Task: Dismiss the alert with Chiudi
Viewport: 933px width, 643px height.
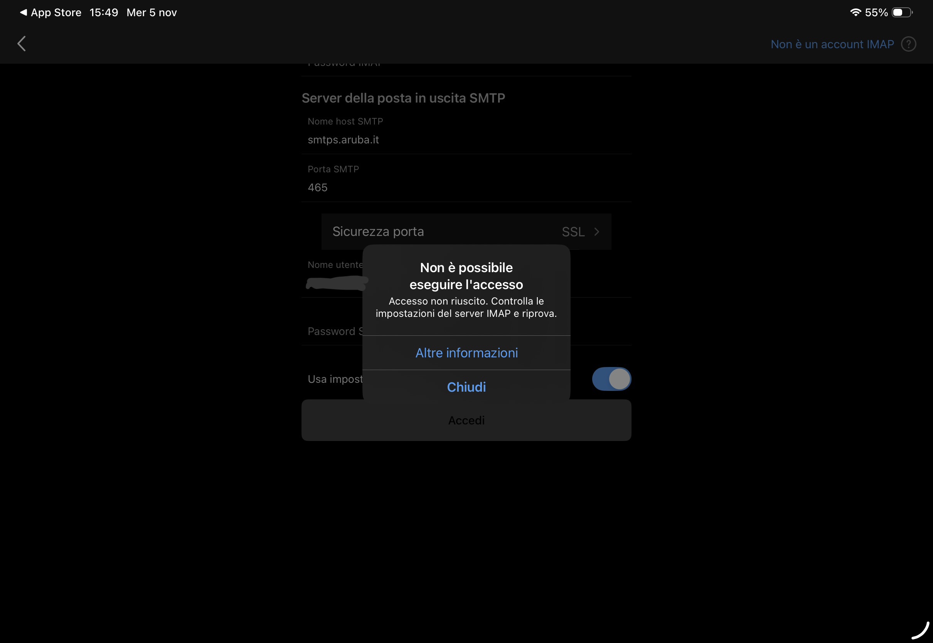Action: pyautogui.click(x=466, y=387)
